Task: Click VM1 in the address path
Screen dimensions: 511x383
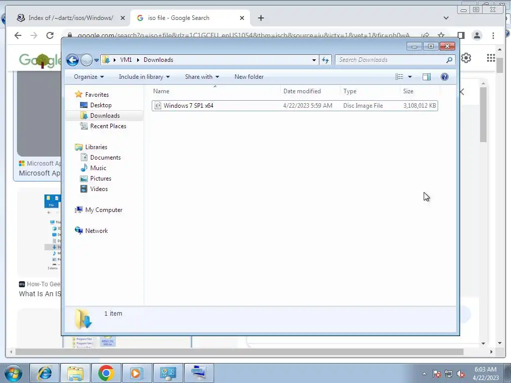Action: (x=126, y=60)
